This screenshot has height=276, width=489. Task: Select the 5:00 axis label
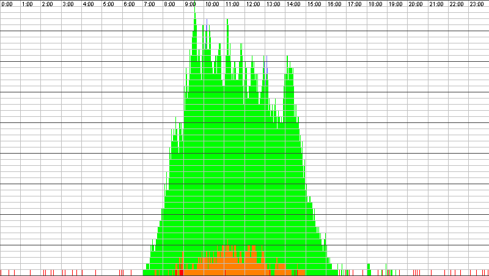pyautogui.click(x=109, y=4)
